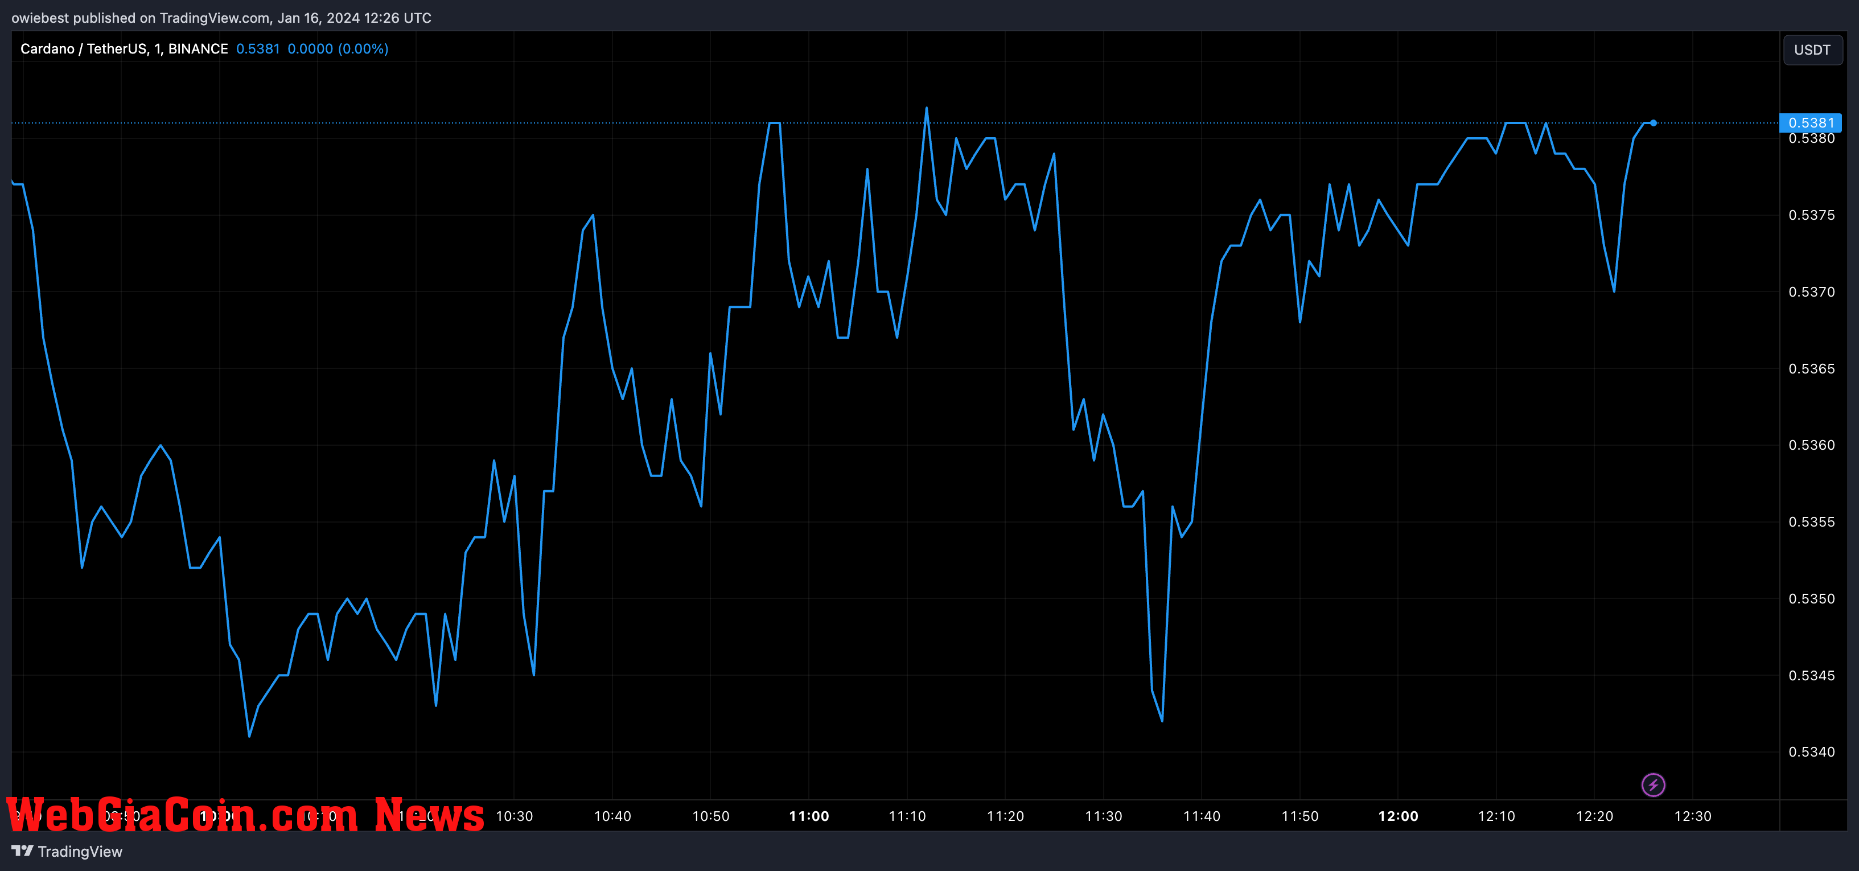Click the 11:20 time axis label

coord(1005,816)
